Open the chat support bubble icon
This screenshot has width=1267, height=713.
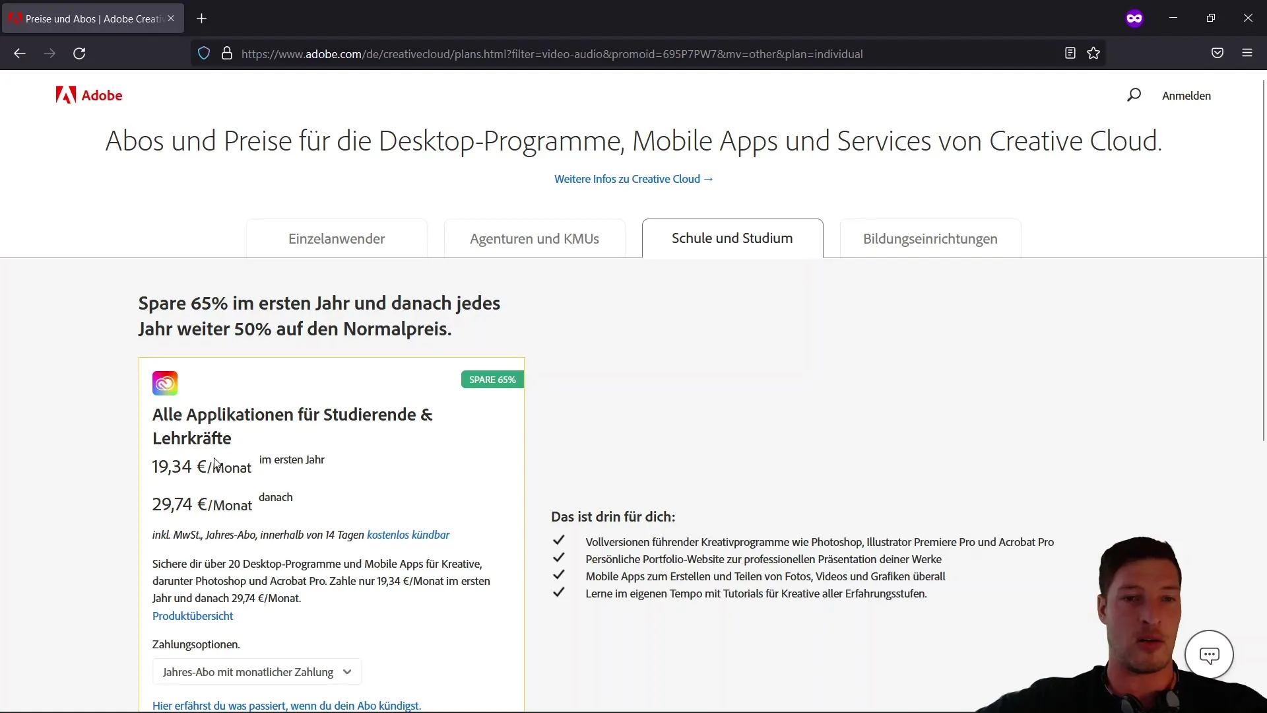click(x=1209, y=655)
